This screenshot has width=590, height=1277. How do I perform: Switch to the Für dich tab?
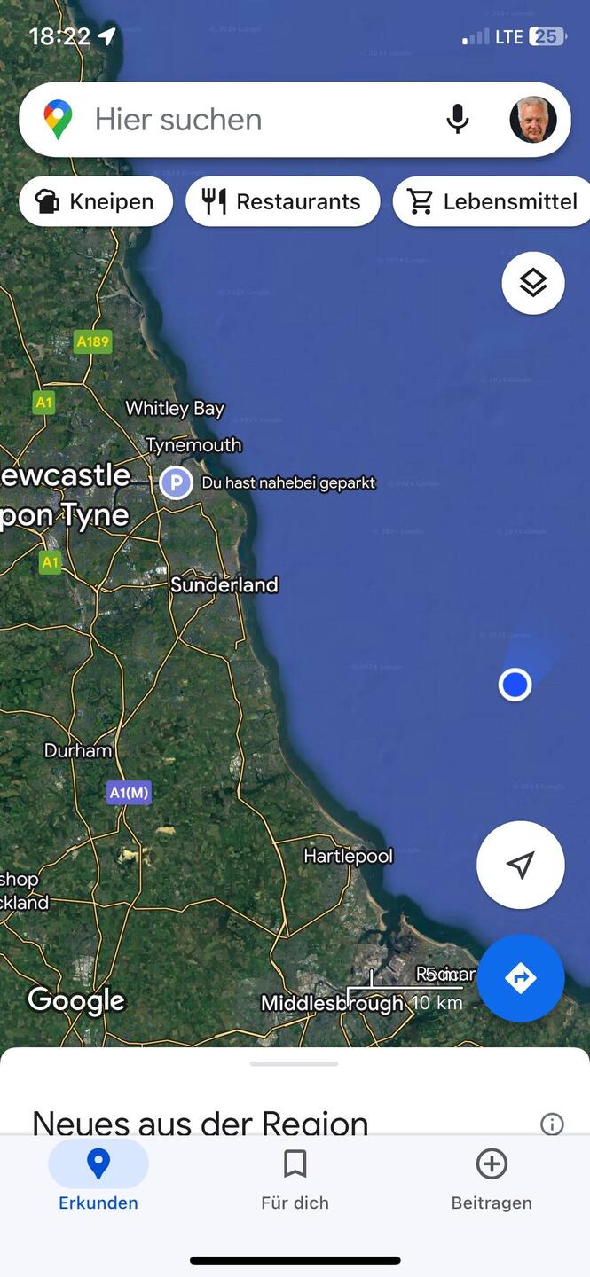(x=295, y=1179)
